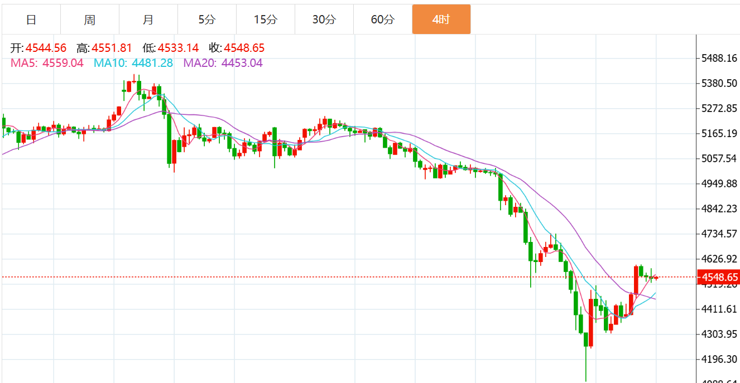Click the 4196.30 price axis label
Image resolution: width=740 pixels, height=383 pixels.
point(719,359)
